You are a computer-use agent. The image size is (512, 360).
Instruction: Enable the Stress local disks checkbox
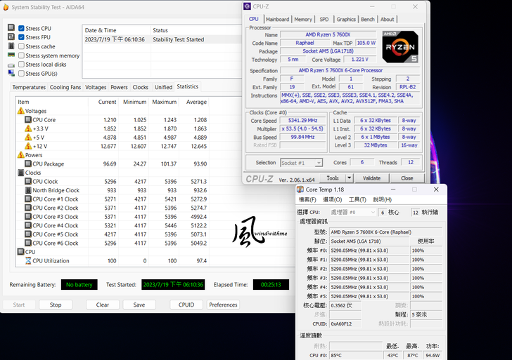[22, 65]
